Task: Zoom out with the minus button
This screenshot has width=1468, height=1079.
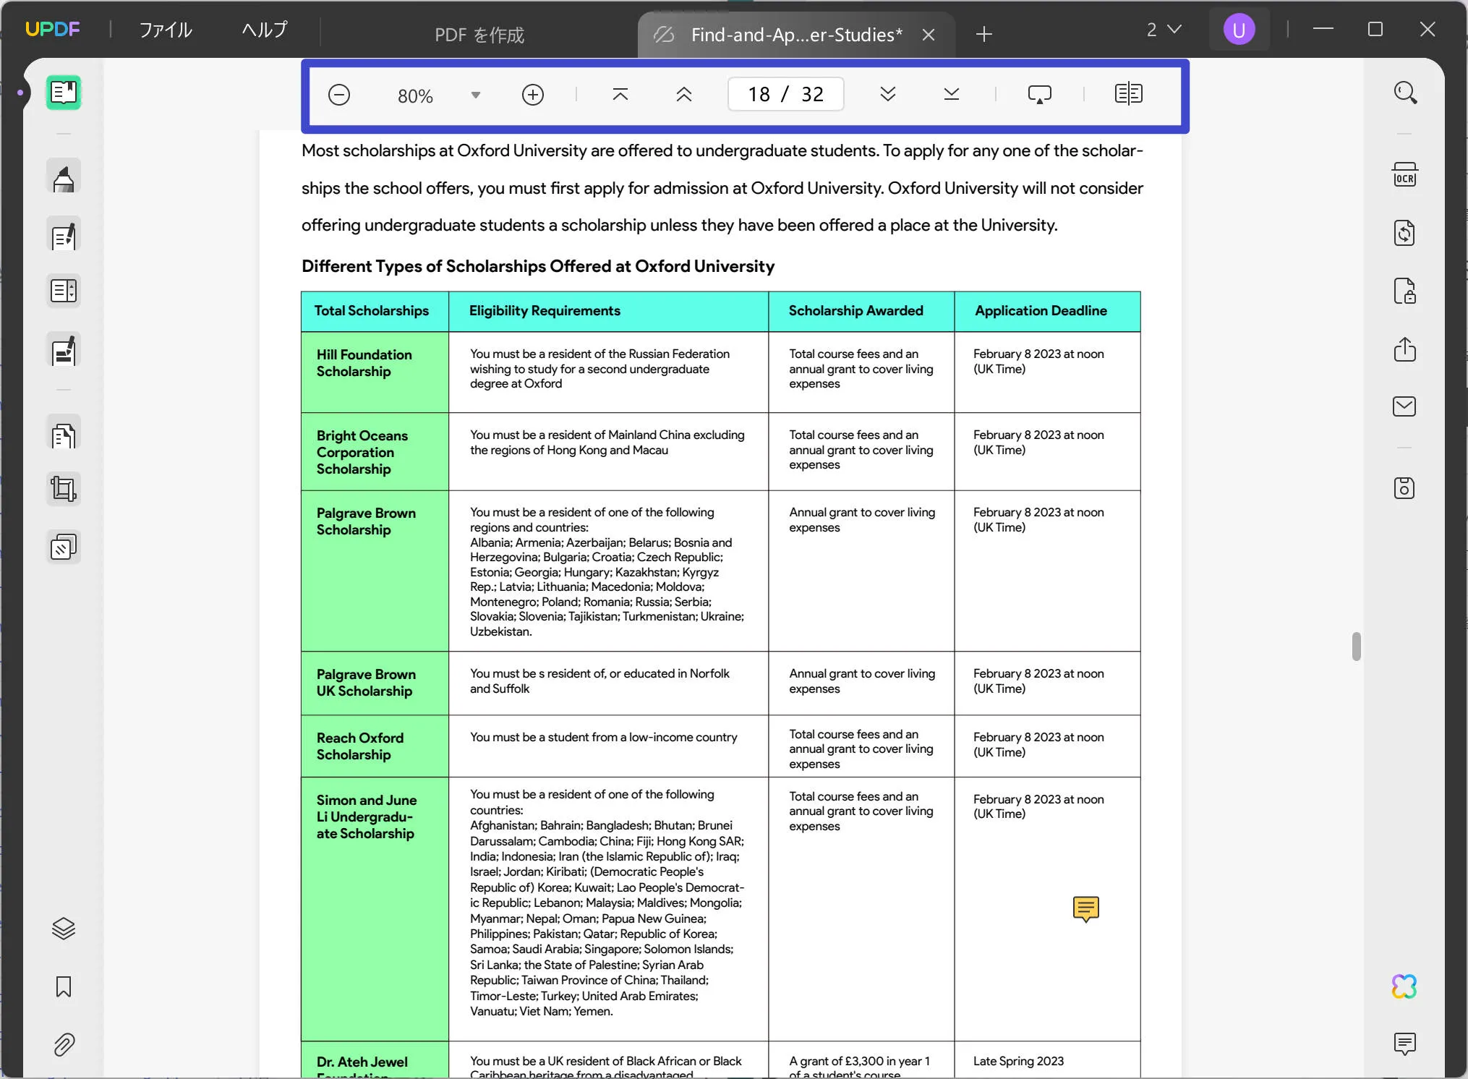Action: point(339,95)
